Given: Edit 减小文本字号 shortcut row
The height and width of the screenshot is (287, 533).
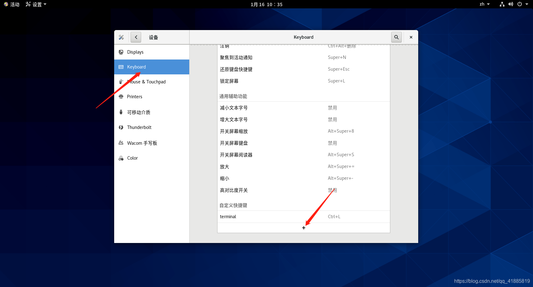Looking at the screenshot, I should [304, 108].
